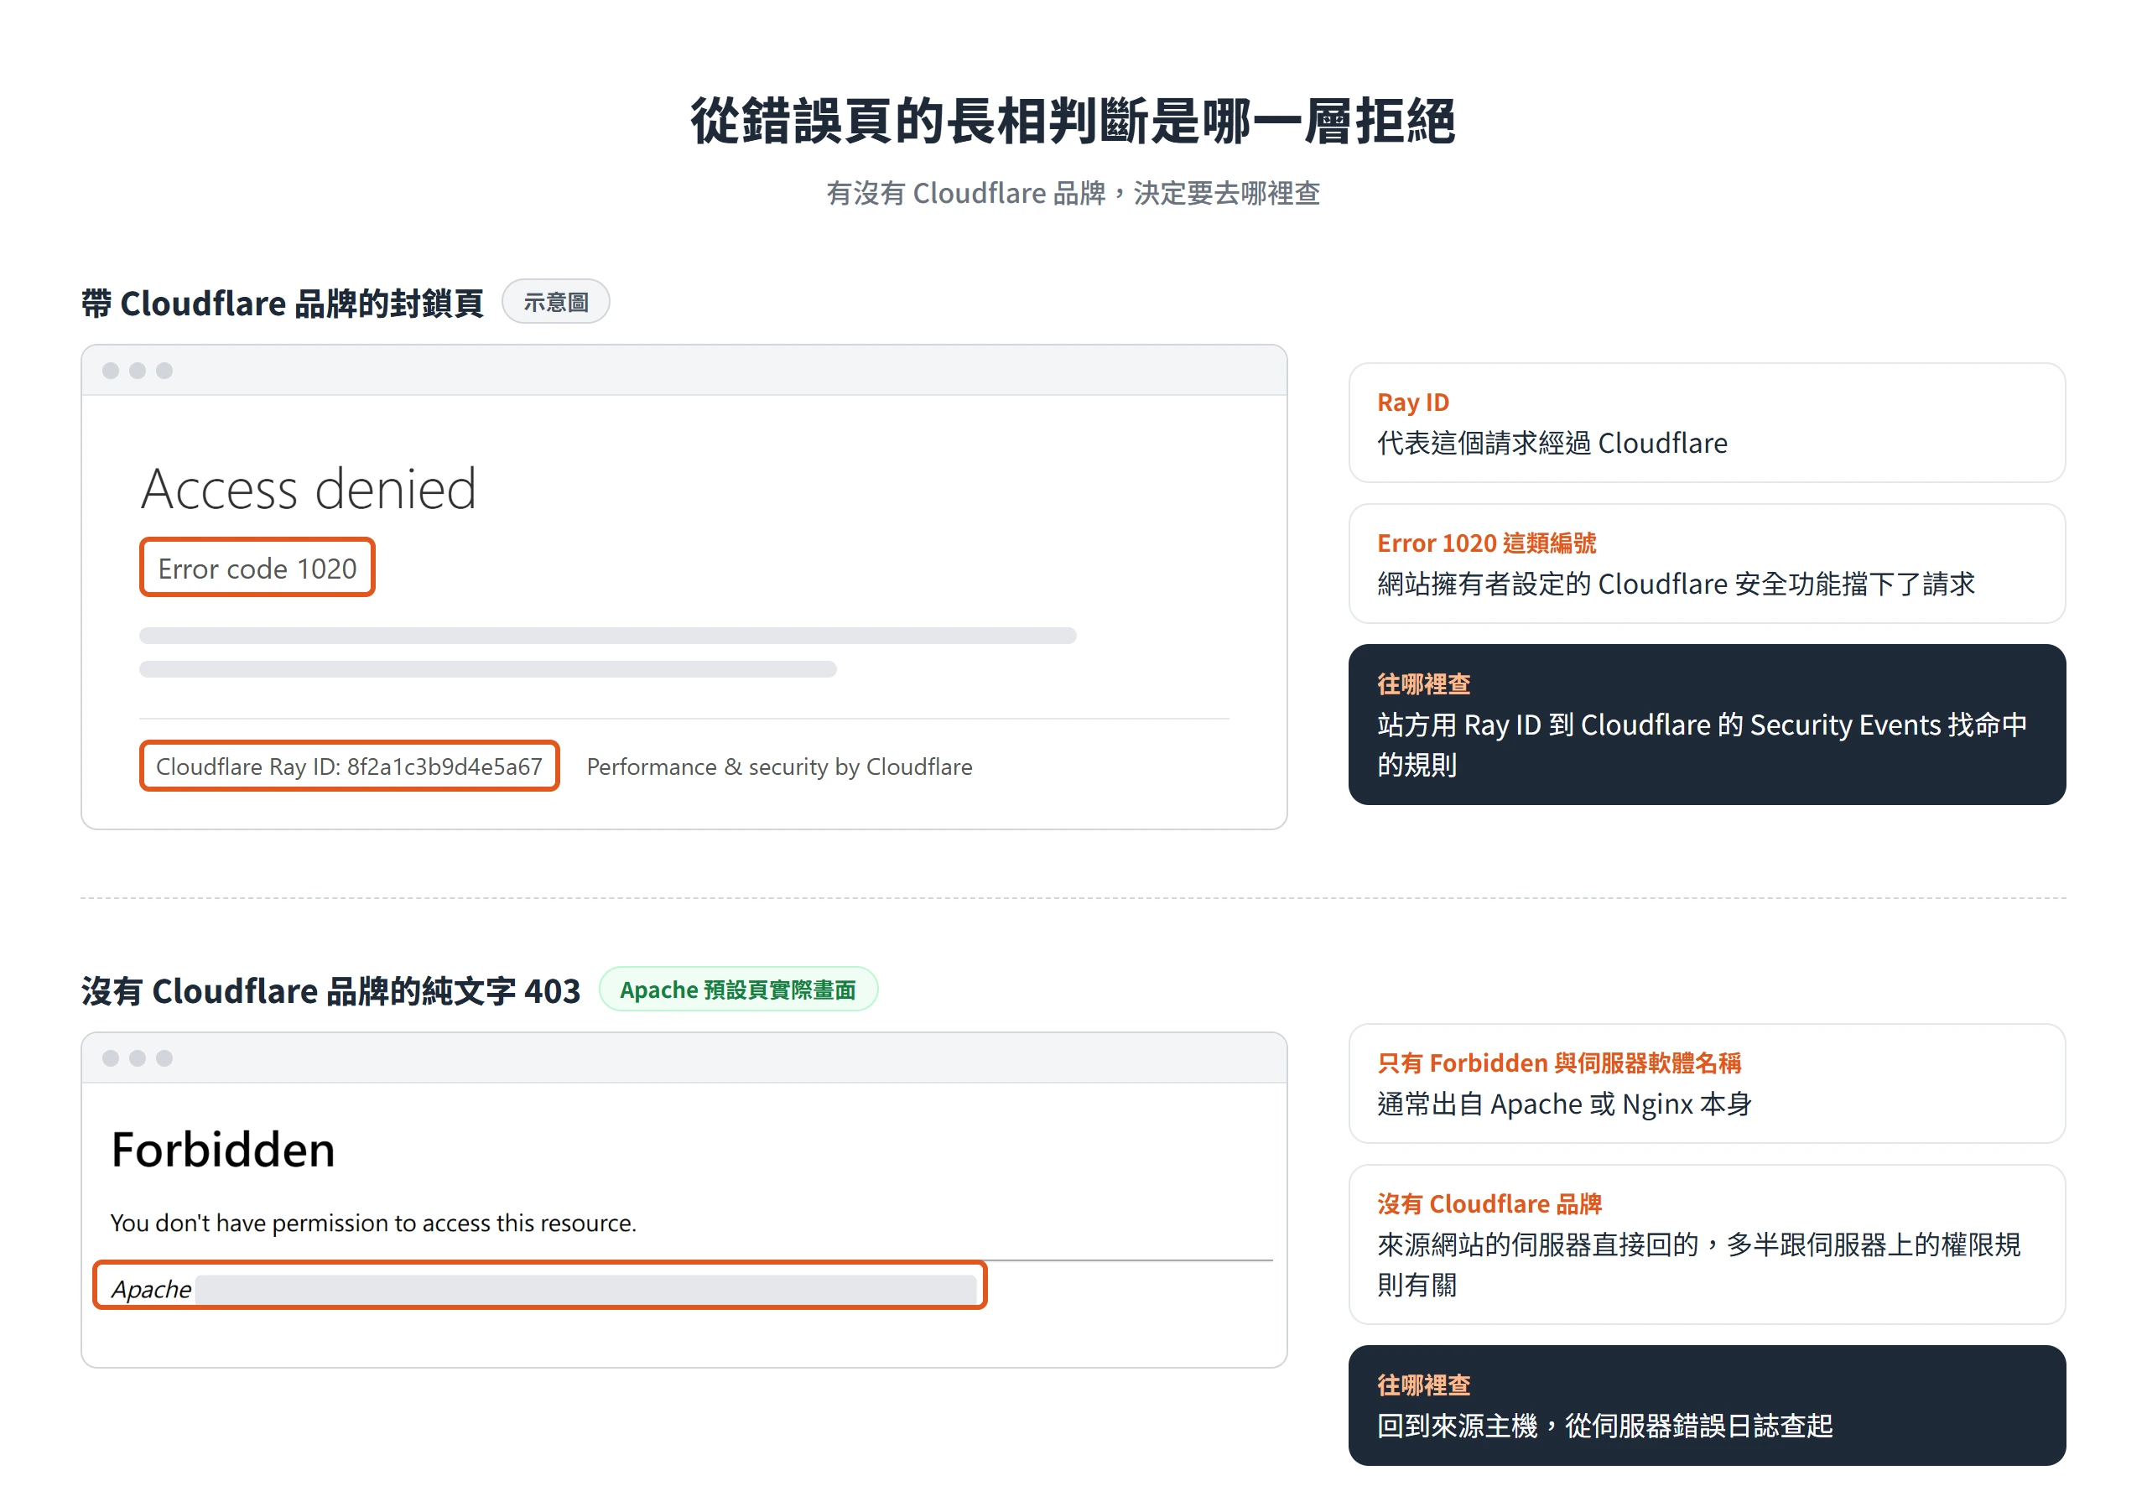
Task: Open the 'Error 1020 這類編號' card
Action: (x=1707, y=564)
